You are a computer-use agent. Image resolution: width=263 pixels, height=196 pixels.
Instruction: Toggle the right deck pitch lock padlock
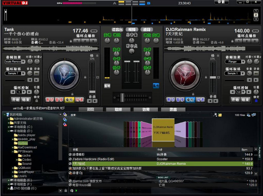(x=218, y=56)
